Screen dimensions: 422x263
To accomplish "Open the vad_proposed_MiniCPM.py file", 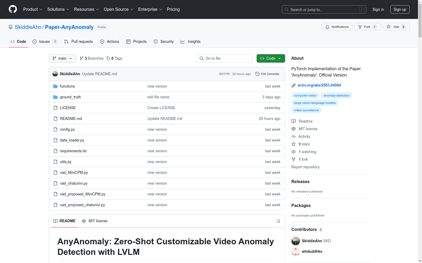I will 83,194.
